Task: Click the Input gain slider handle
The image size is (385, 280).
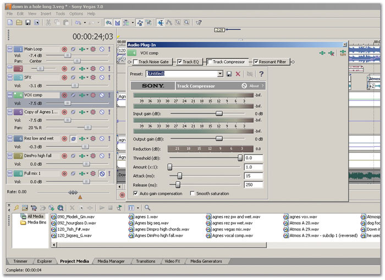Action: 219,114
